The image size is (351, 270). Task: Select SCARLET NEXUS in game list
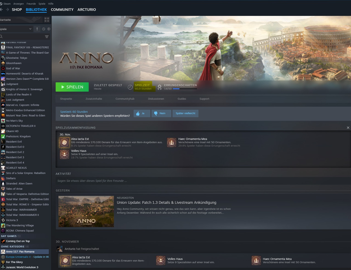tap(24, 168)
